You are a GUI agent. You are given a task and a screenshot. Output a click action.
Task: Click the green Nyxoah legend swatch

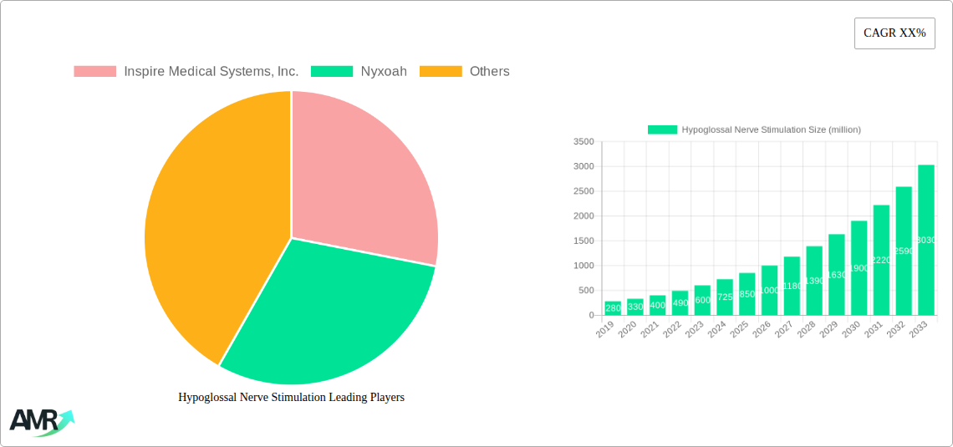point(332,72)
